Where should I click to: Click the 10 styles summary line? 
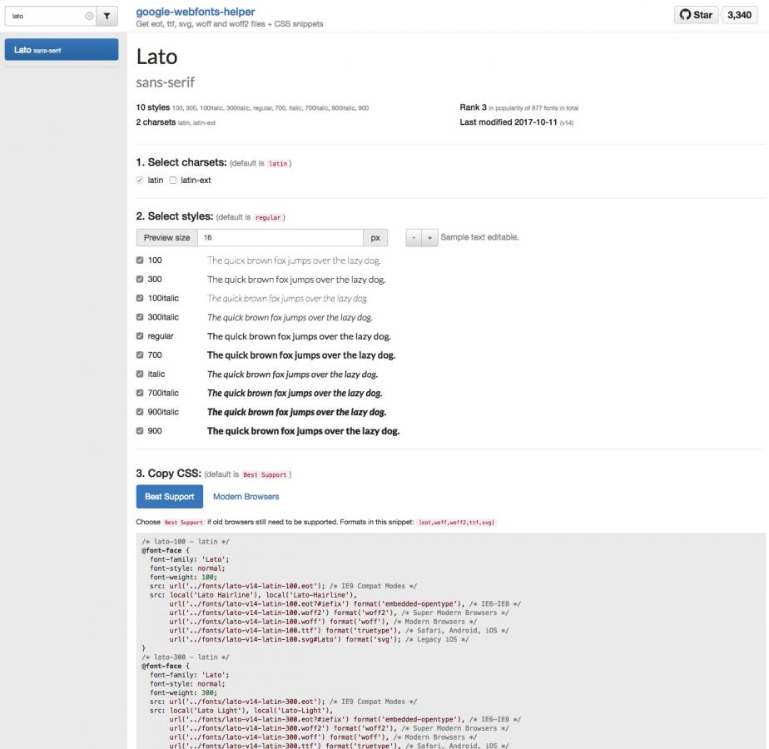[252, 107]
